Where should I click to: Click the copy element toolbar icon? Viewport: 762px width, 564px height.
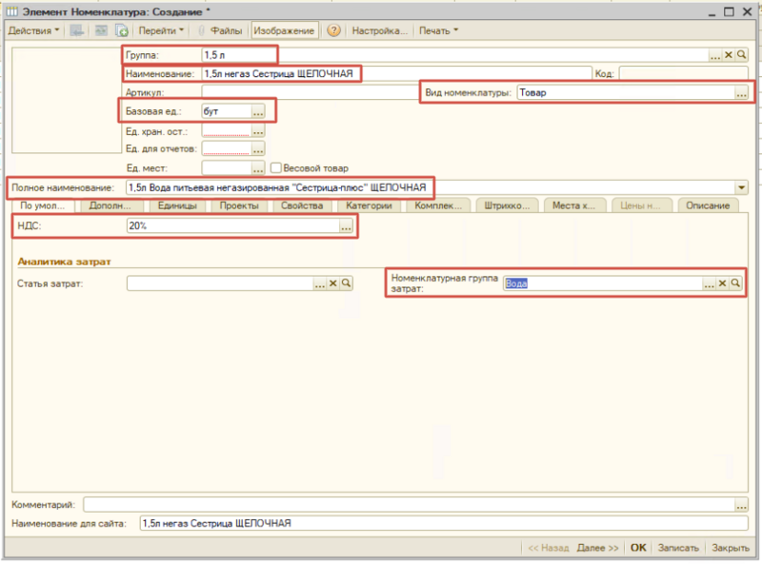(x=122, y=30)
